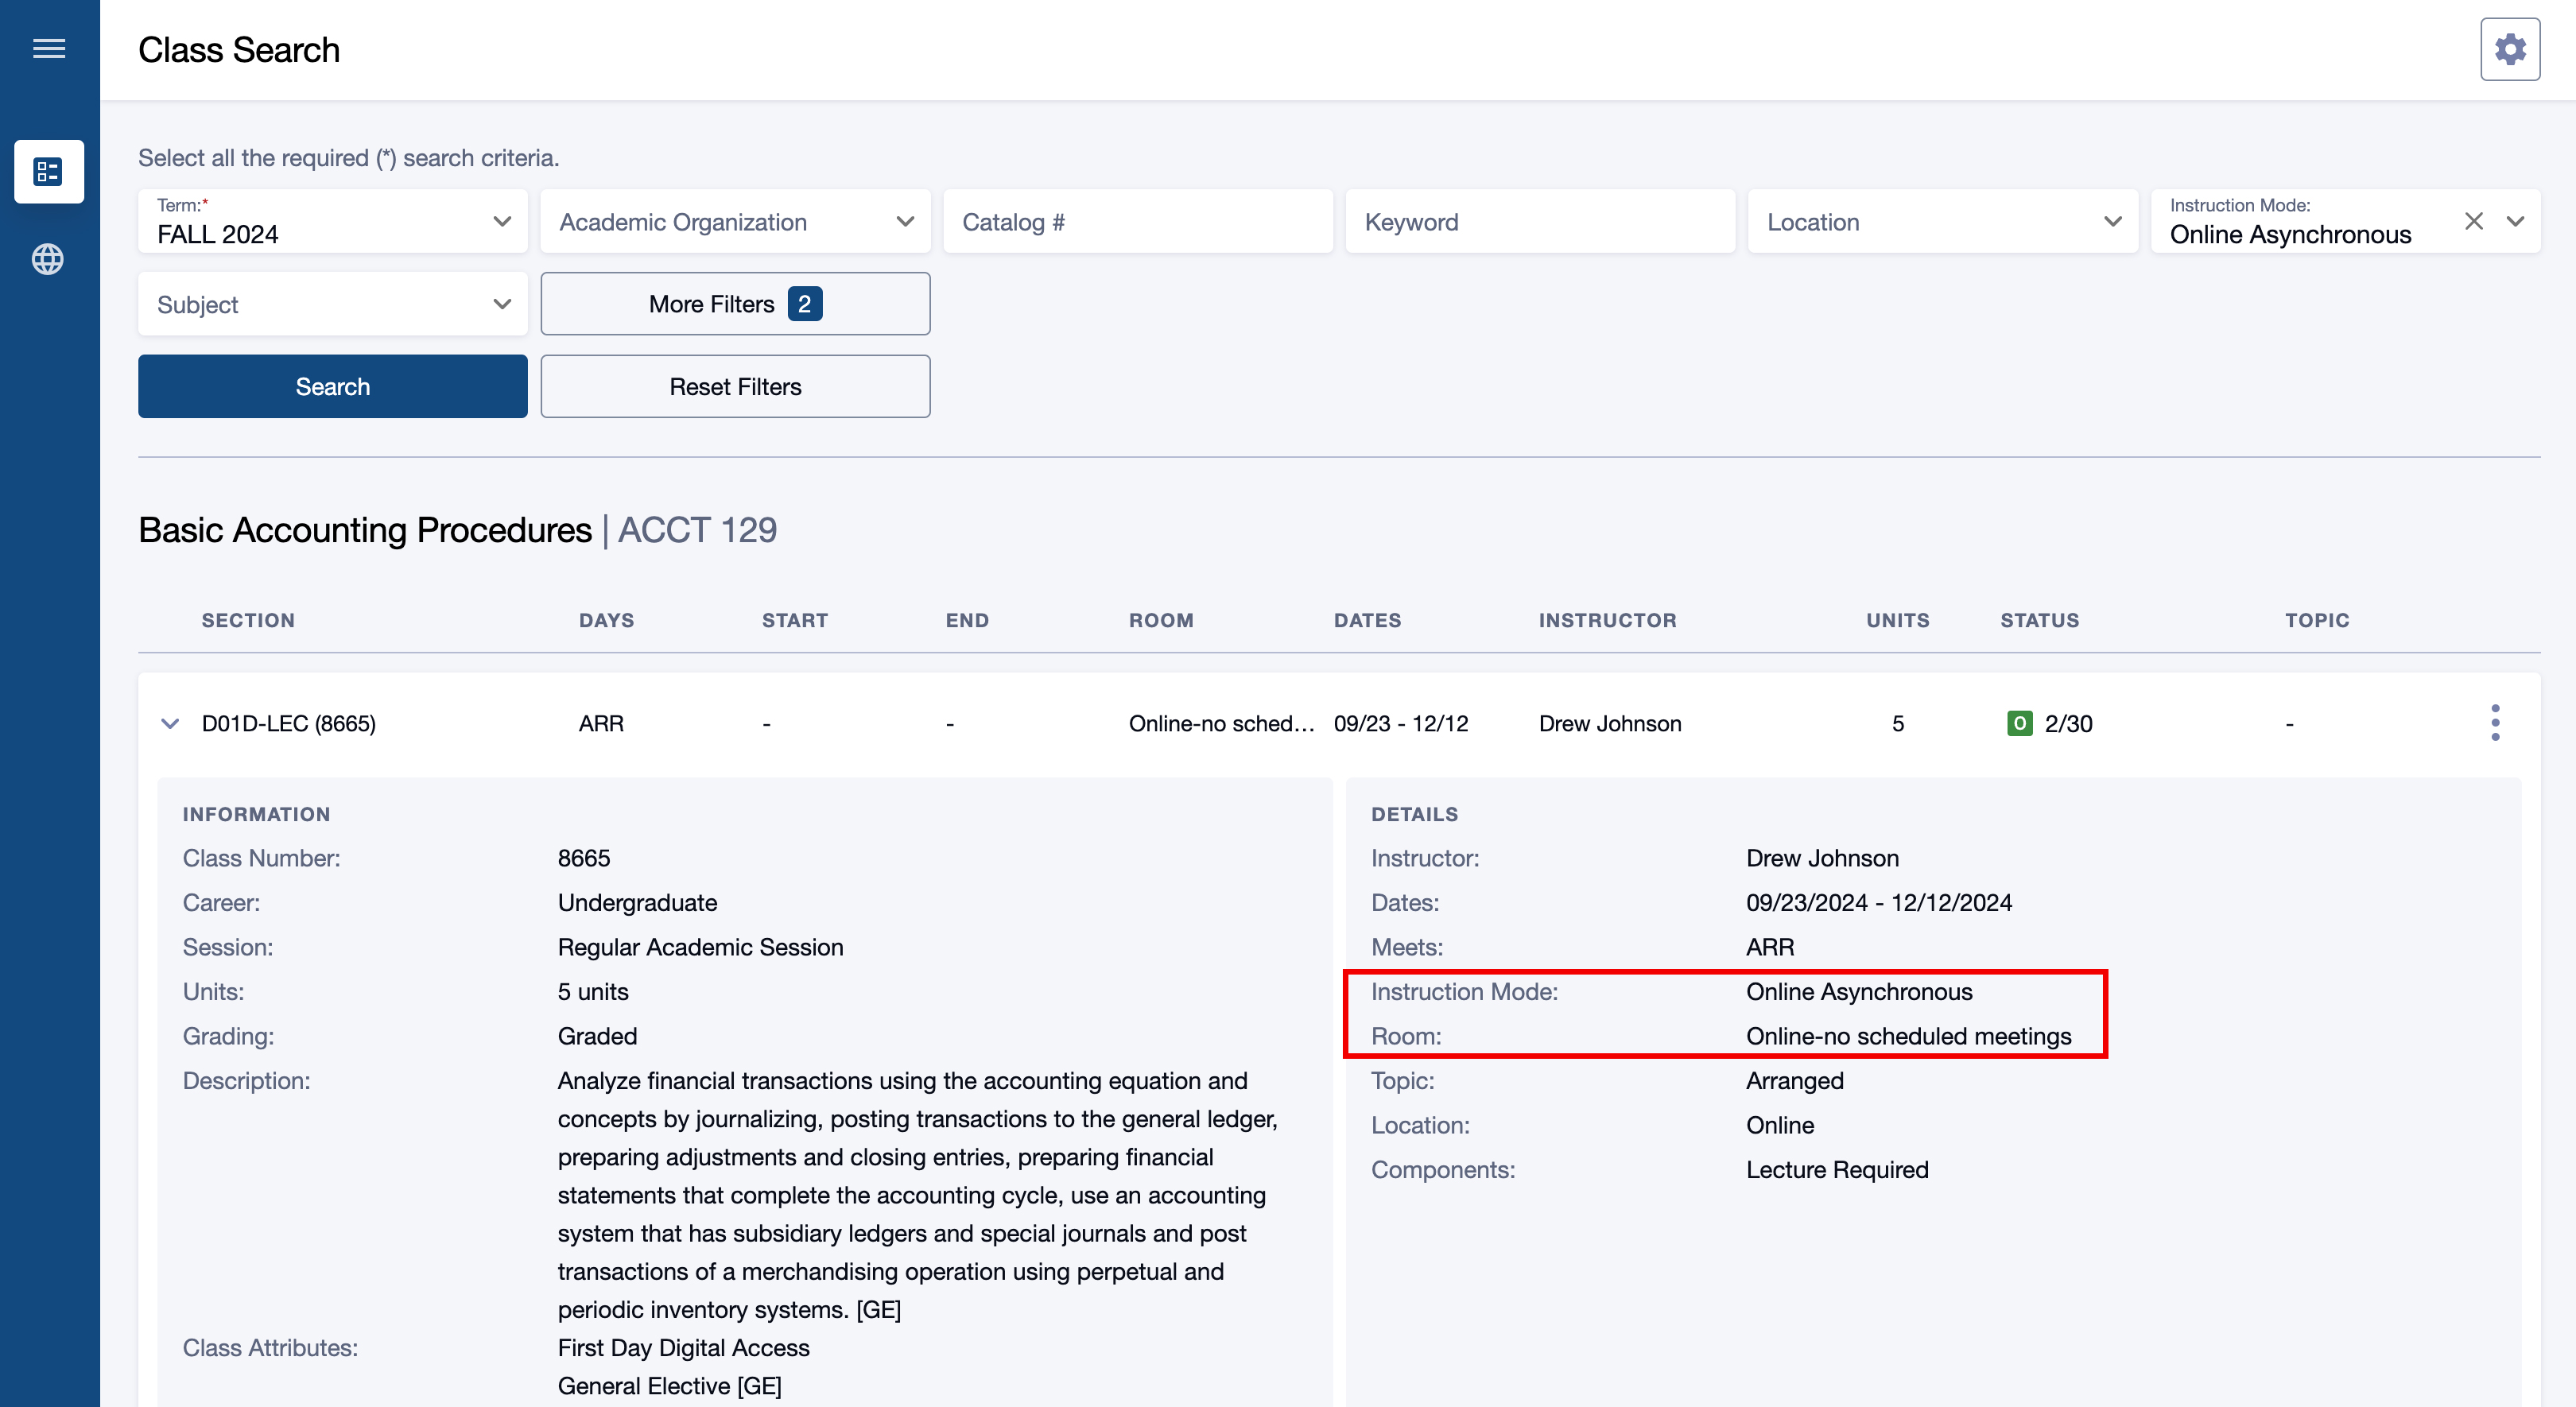This screenshot has height=1407, width=2576.
Task: Open the hamburger navigation menu
Action: [x=49, y=48]
